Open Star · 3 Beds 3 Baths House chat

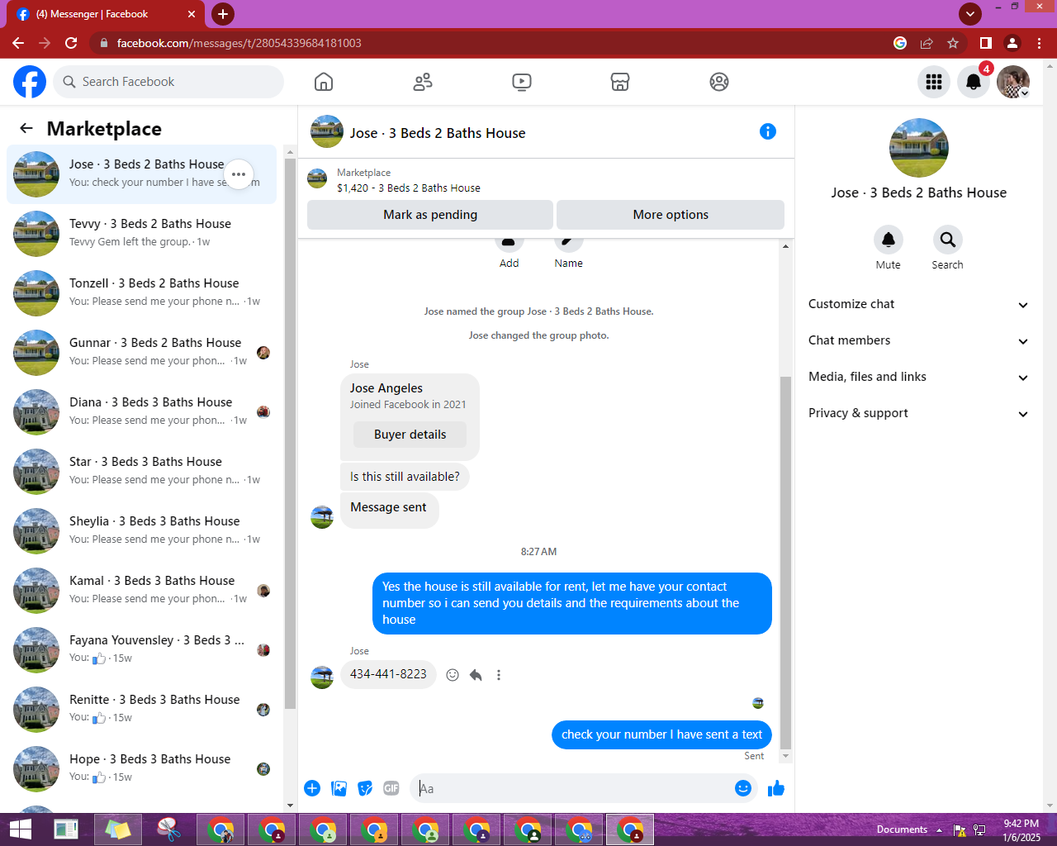click(142, 472)
